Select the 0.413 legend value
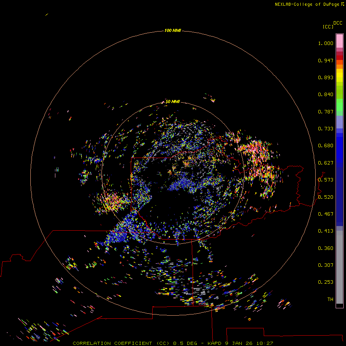Viewport: 346px width, 346px height. [x=326, y=231]
